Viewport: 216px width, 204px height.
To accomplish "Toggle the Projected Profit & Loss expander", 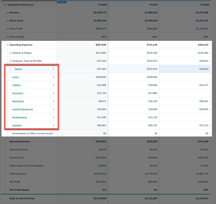I will tap(5, 5).
